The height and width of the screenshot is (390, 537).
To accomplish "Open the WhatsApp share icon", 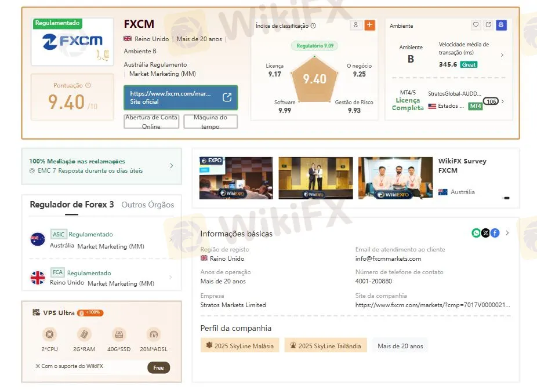I will tap(476, 233).
